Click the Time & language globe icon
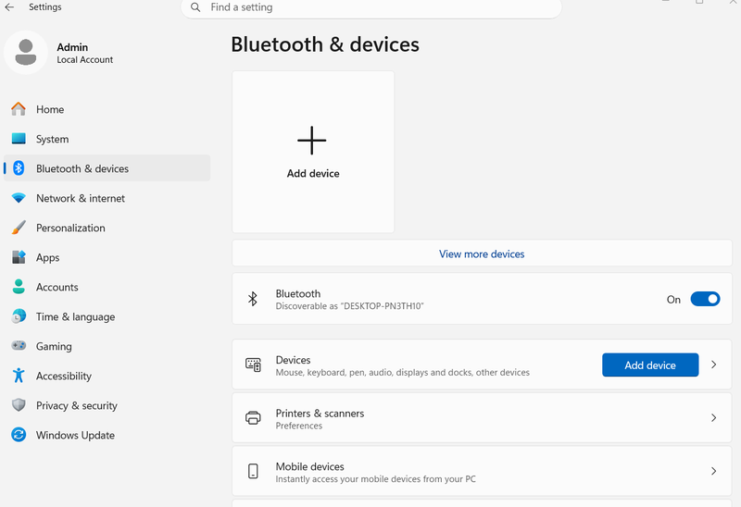This screenshot has height=507, width=741. [x=19, y=316]
